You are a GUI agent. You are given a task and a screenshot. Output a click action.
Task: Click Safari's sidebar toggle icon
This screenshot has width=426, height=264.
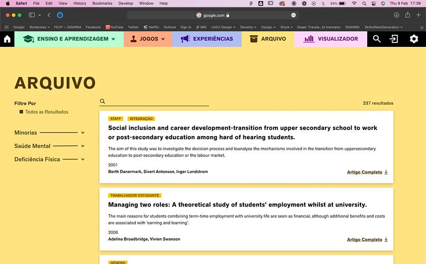click(32, 15)
